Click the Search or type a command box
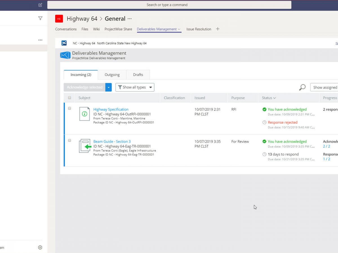This screenshot has width=338, height=253. [169, 5]
